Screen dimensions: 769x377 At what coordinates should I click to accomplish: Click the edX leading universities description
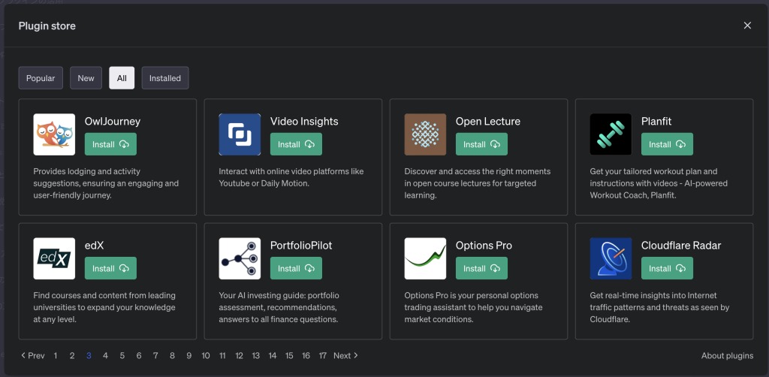(104, 307)
